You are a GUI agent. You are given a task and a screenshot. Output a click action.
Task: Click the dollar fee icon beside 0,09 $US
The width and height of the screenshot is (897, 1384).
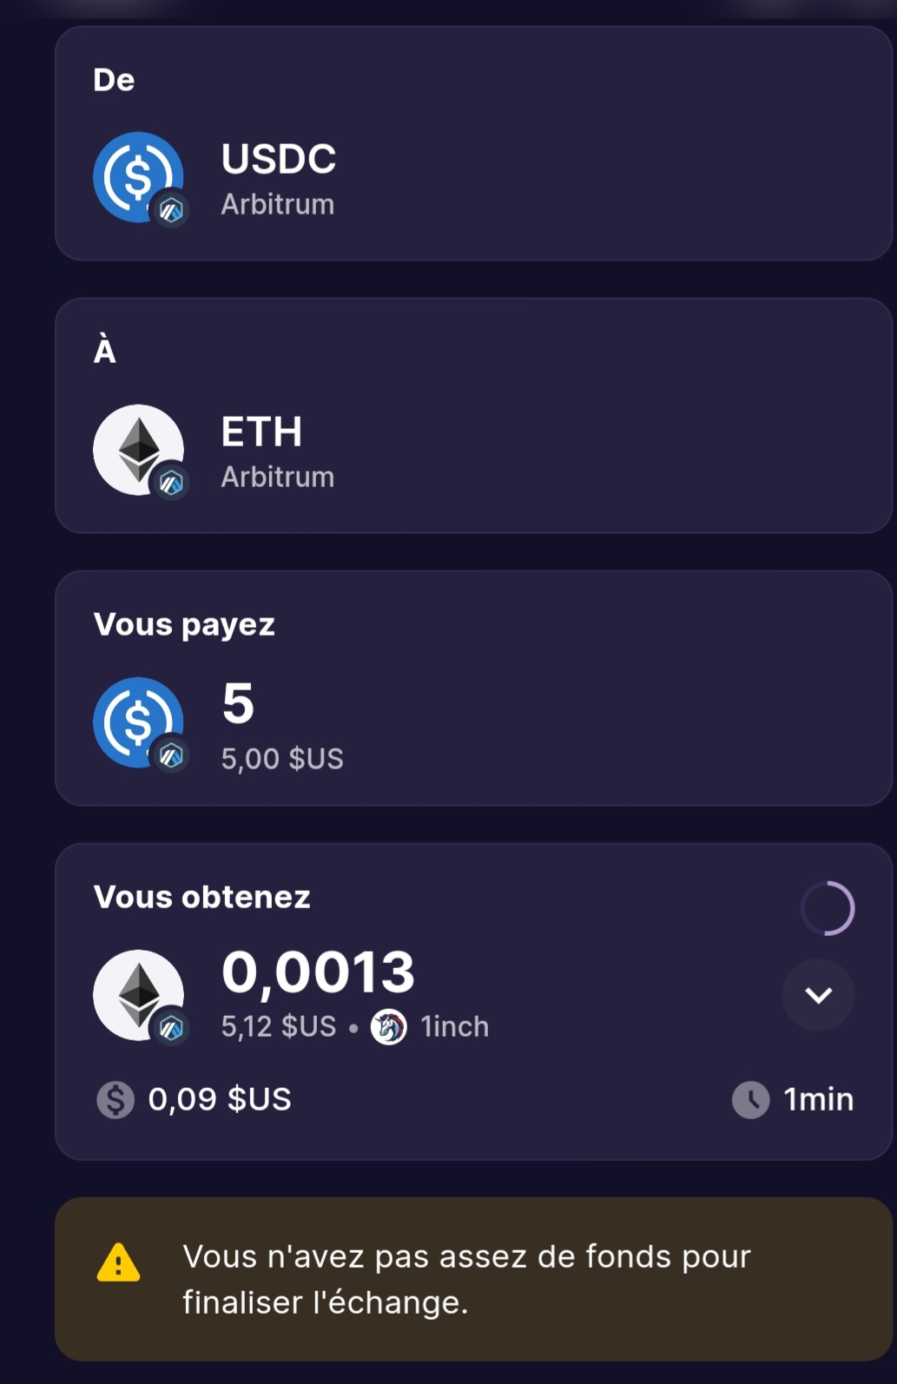(115, 1099)
